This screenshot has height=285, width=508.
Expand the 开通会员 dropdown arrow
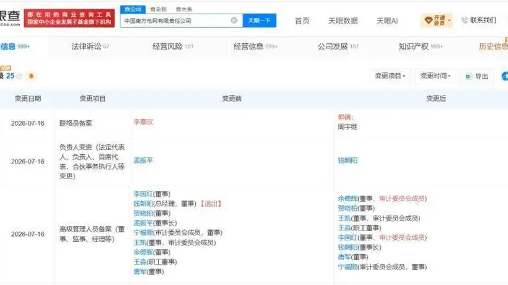click(x=449, y=20)
